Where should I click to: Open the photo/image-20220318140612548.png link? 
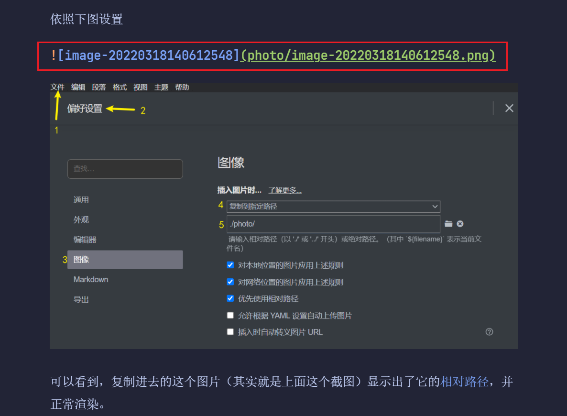pyautogui.click(x=368, y=55)
